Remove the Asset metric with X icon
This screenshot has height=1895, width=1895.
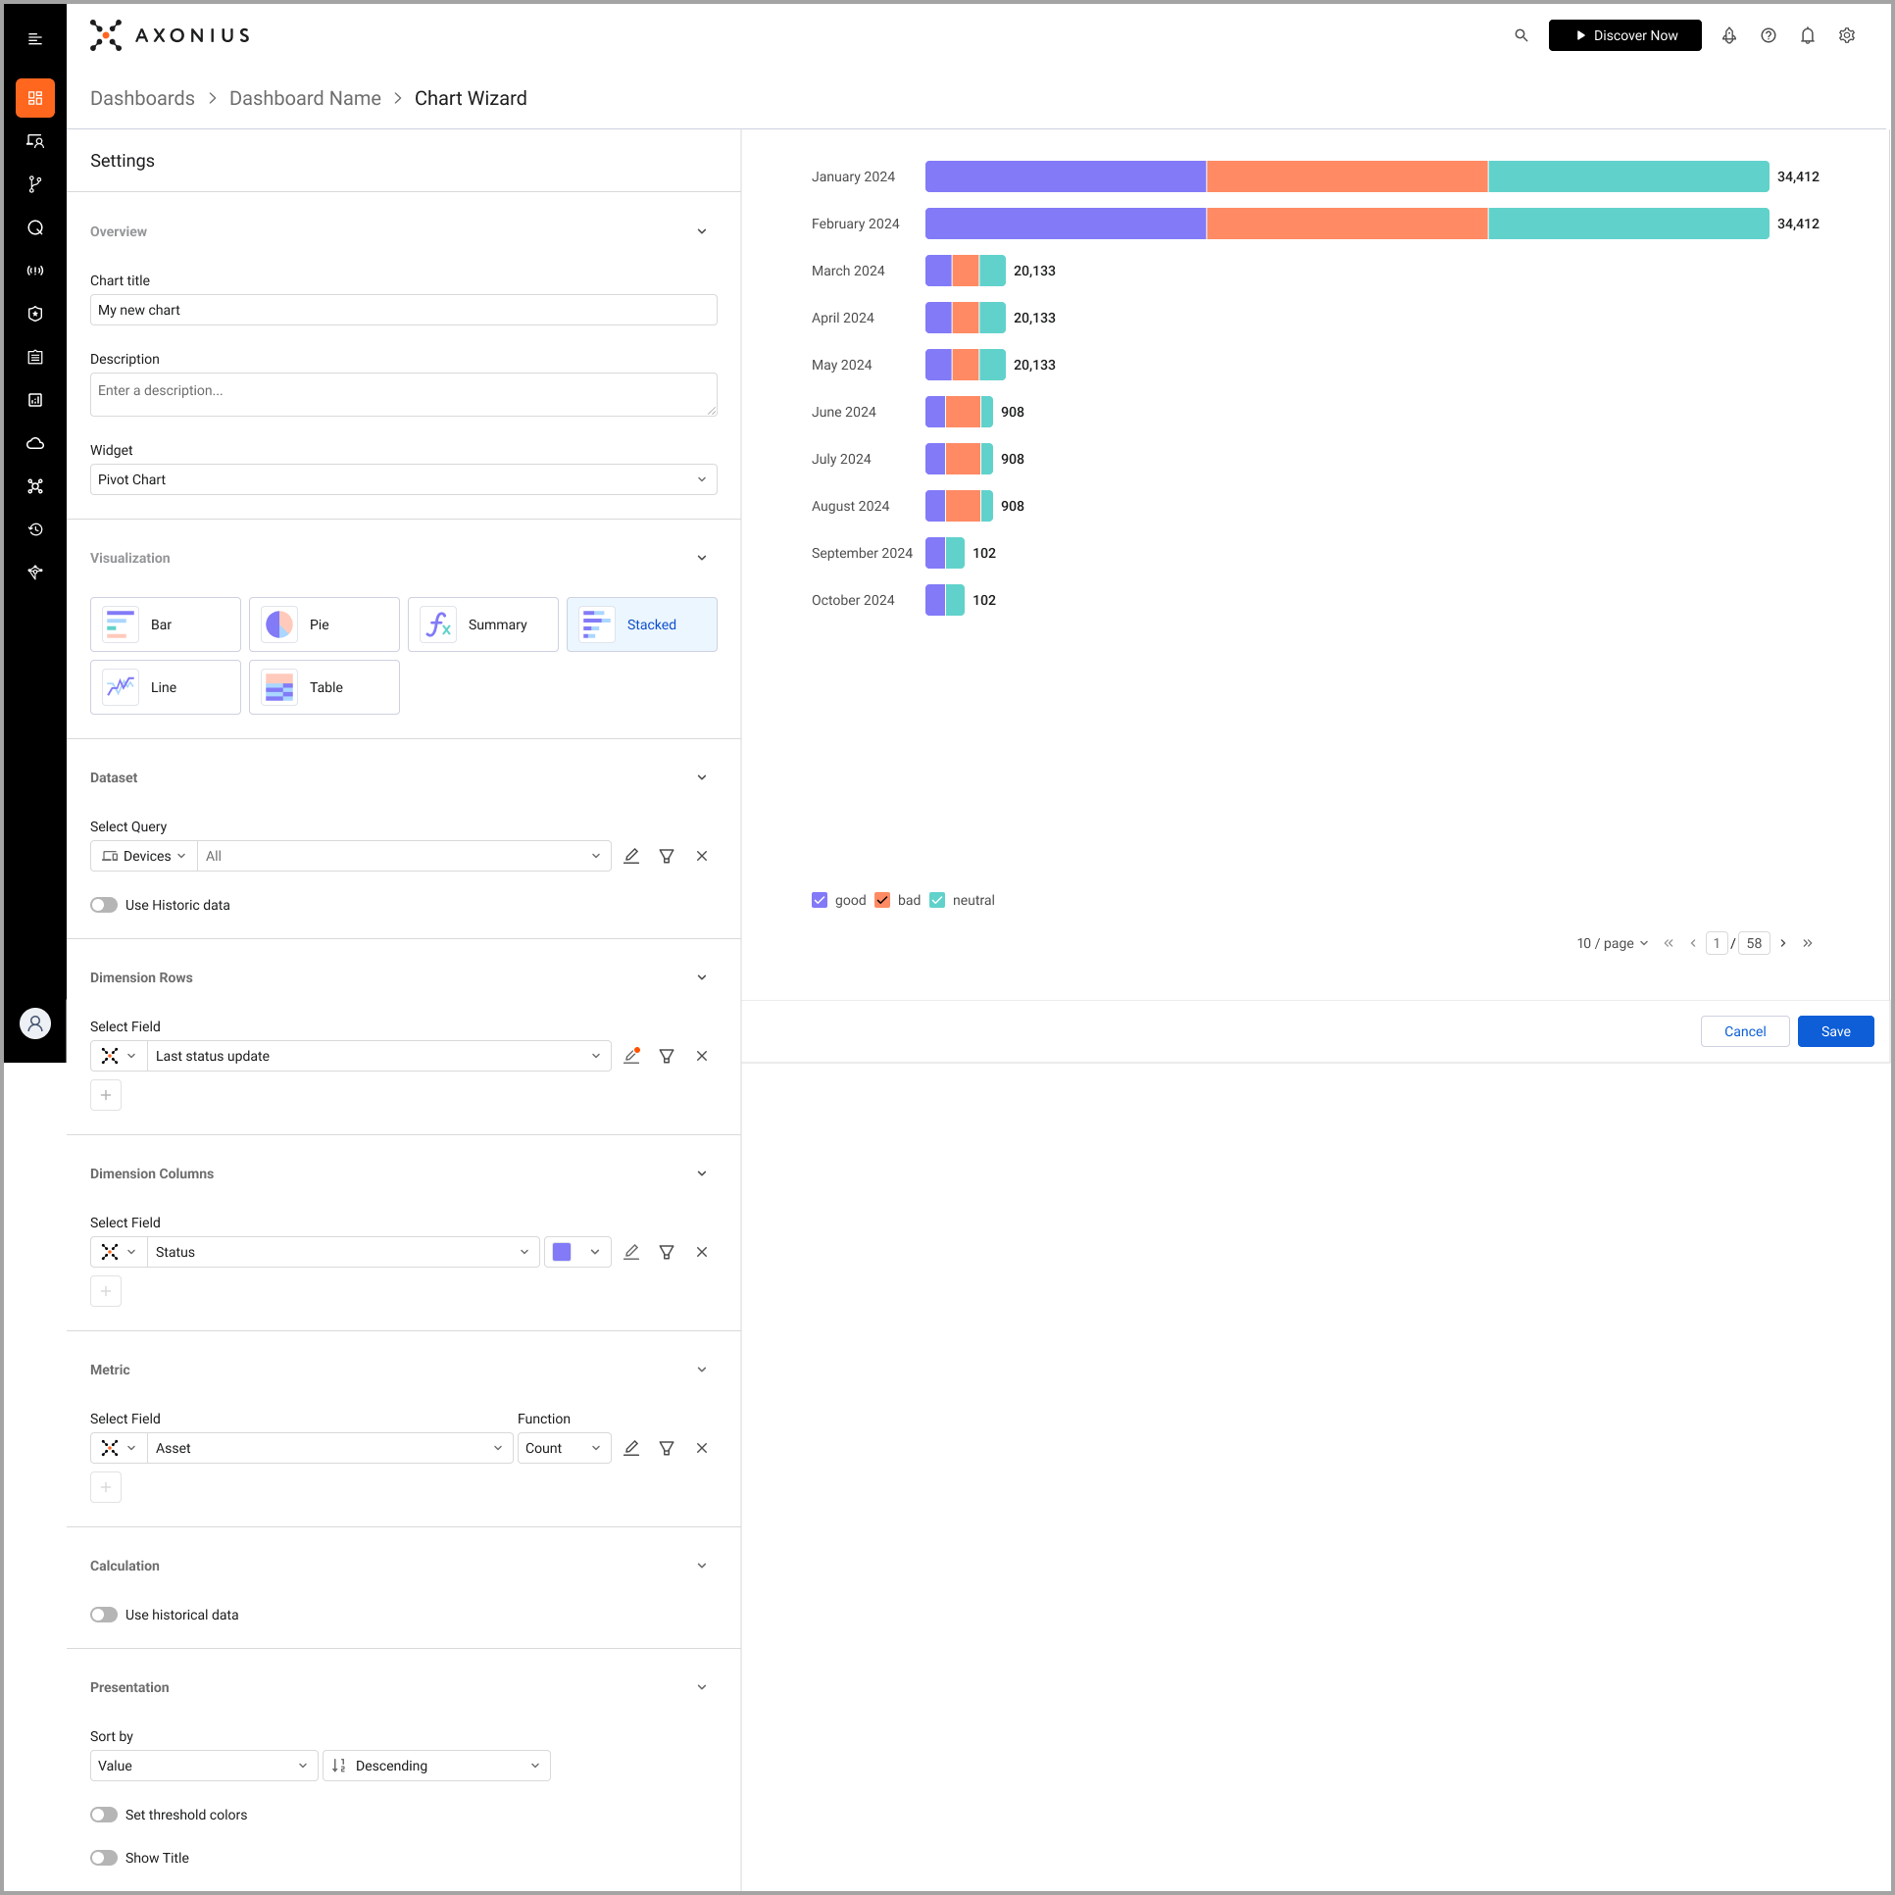pos(701,1448)
